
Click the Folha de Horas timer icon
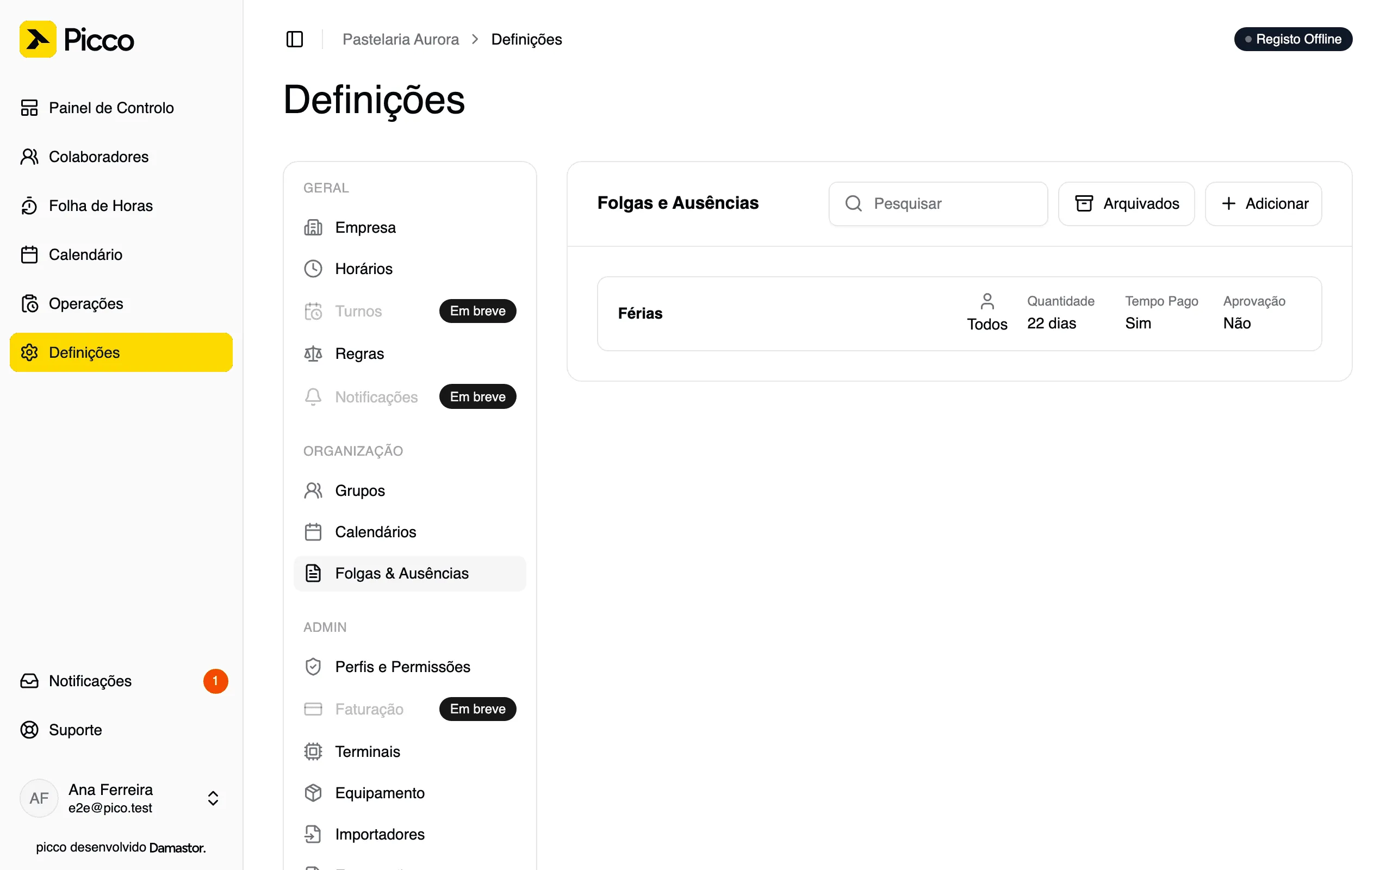click(29, 206)
